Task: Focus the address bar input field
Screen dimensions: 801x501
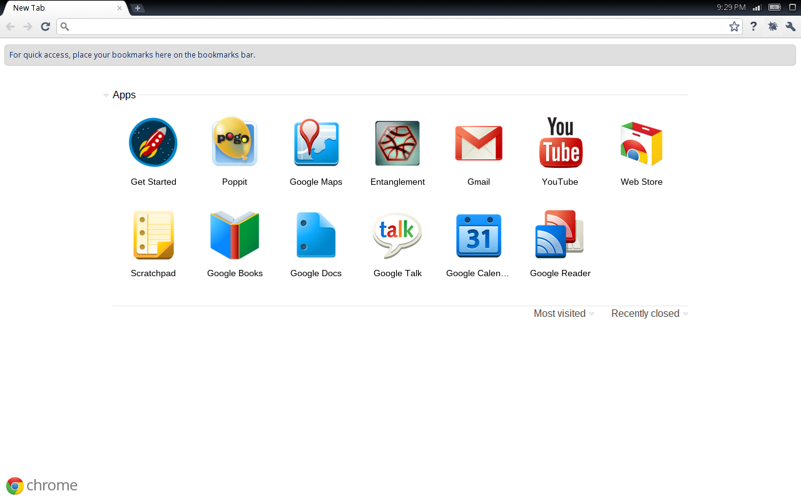Action: (x=399, y=26)
